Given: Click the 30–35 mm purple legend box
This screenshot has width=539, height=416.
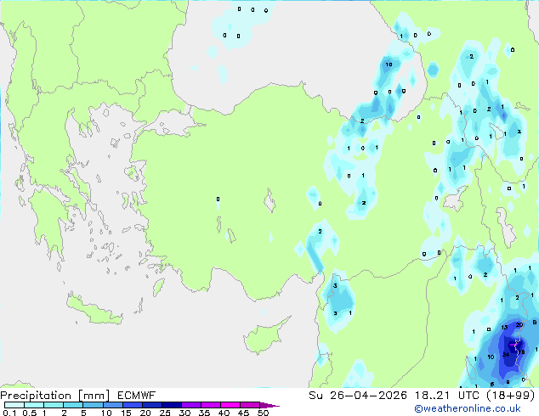Looking at the screenshot, I should (191, 405).
